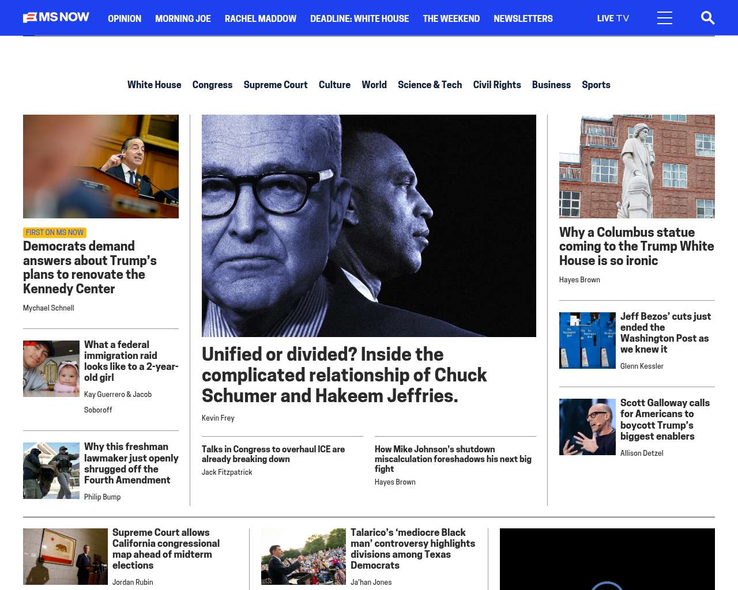
Task: Open the hamburger menu icon
Action: point(665,18)
